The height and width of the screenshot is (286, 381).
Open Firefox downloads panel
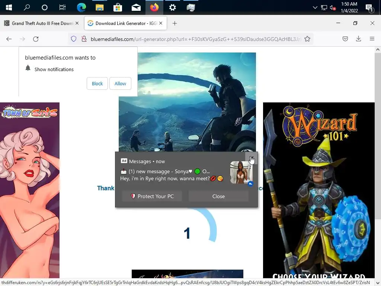tap(358, 39)
